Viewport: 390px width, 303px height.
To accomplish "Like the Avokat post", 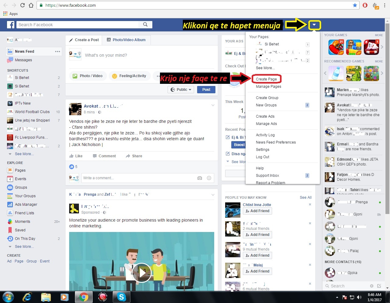I will [76, 156].
